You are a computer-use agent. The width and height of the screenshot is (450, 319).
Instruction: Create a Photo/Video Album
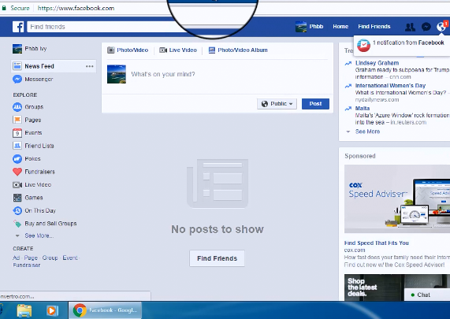click(x=238, y=50)
